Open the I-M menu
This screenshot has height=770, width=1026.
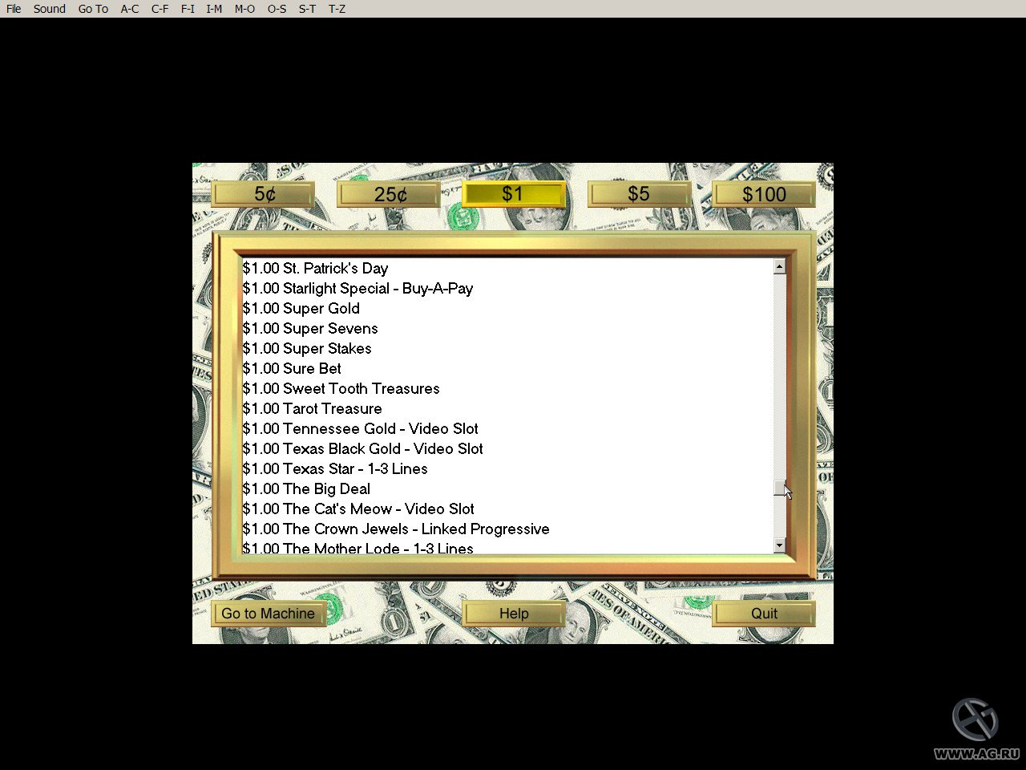[214, 9]
